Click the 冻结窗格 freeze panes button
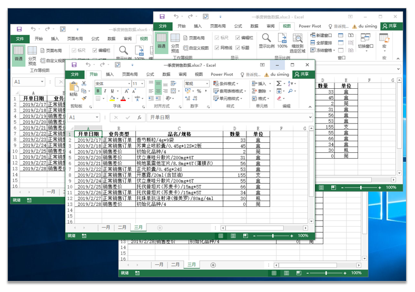Screen dimensions: 415x292 coord(323,50)
